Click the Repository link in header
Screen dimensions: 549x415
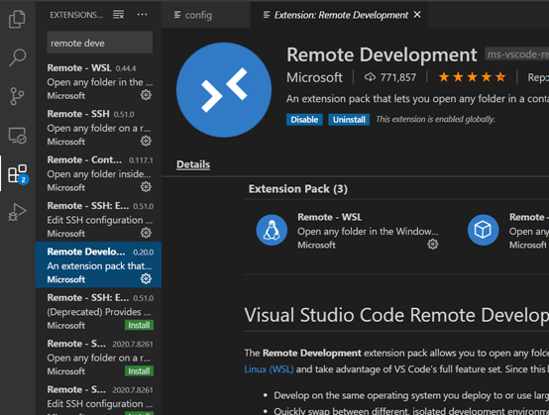538,77
